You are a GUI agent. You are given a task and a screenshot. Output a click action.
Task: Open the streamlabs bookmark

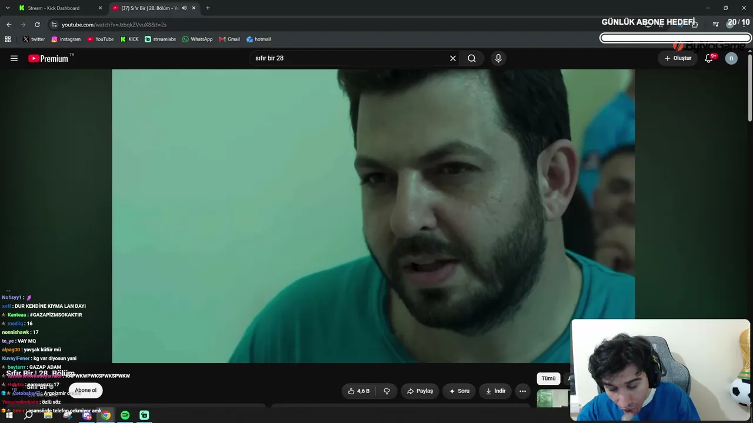pyautogui.click(x=160, y=39)
